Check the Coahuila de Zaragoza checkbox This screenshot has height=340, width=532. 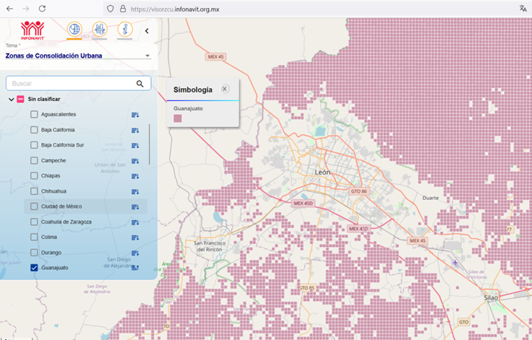point(34,222)
